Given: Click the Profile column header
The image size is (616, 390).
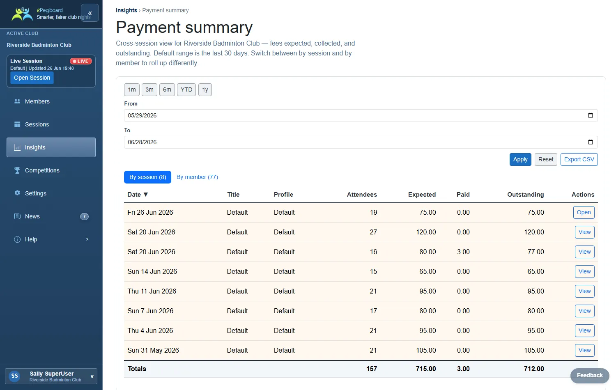Looking at the screenshot, I should coord(283,195).
